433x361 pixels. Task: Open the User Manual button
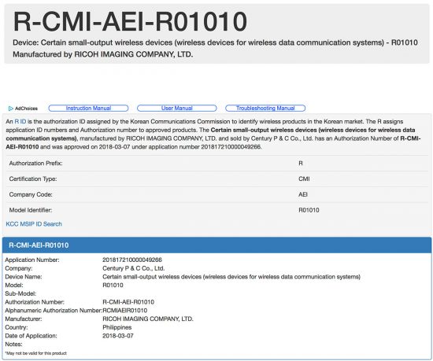click(176, 108)
